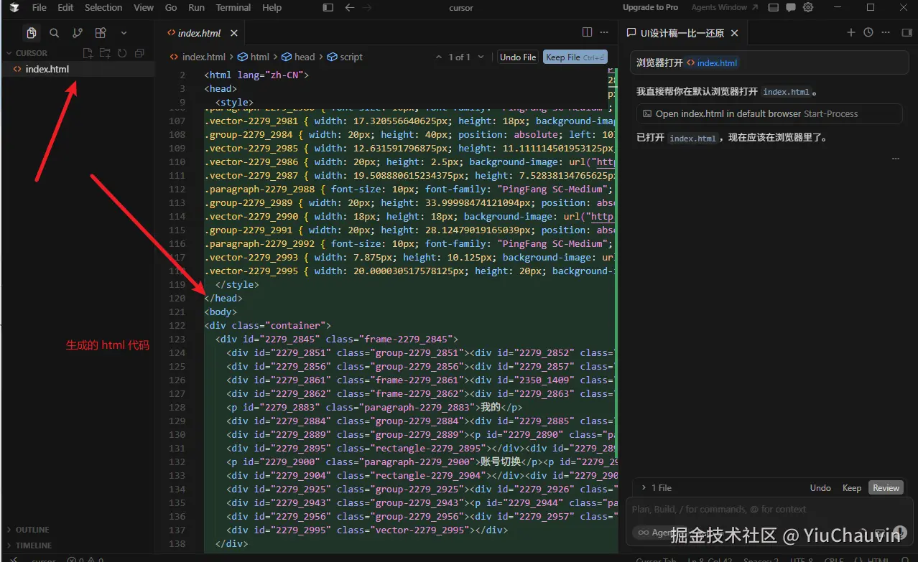Image resolution: width=918 pixels, height=562 pixels.
Task: Open the Run menu
Action: click(x=196, y=7)
